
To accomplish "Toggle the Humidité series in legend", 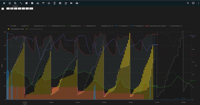I will 12,26.
